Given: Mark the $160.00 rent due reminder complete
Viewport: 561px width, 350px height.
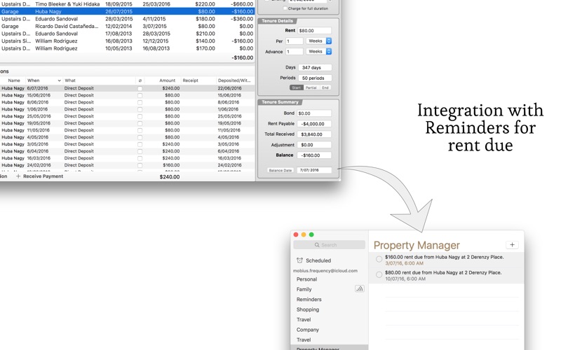Looking at the screenshot, I should (379, 259).
